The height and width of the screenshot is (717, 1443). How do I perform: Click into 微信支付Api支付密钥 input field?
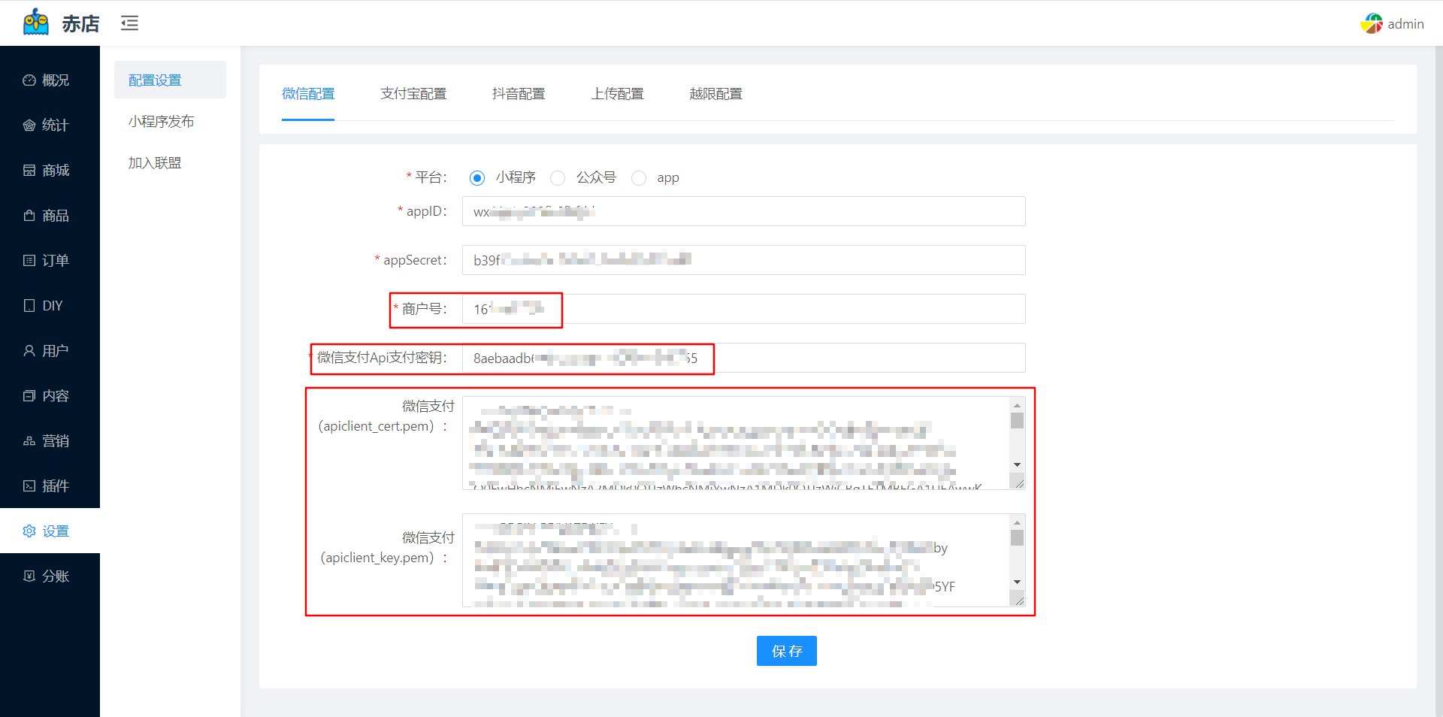pyautogui.click(x=743, y=358)
